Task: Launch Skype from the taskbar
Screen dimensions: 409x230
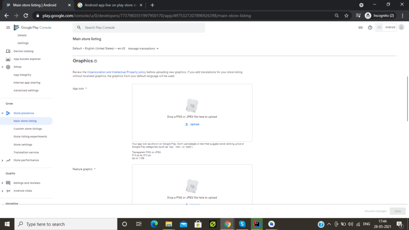Action: coord(242,224)
